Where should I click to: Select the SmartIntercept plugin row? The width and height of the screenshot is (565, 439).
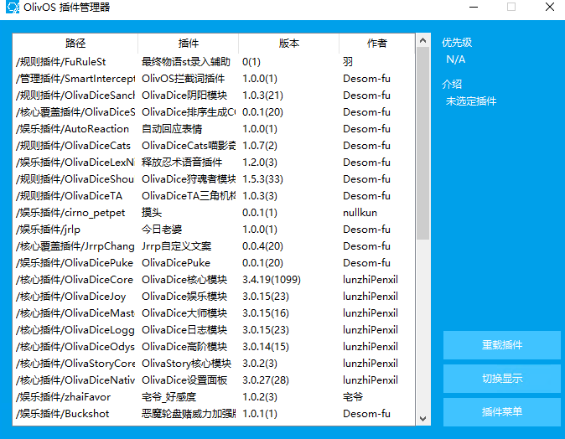(168, 79)
